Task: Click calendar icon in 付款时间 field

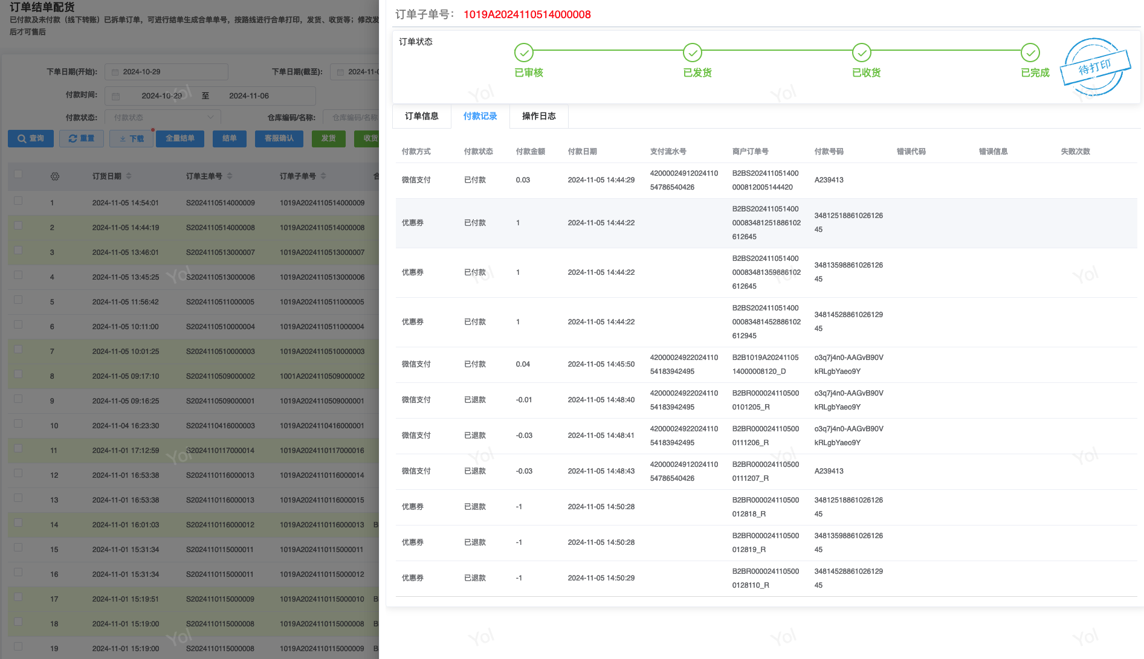Action: [116, 96]
